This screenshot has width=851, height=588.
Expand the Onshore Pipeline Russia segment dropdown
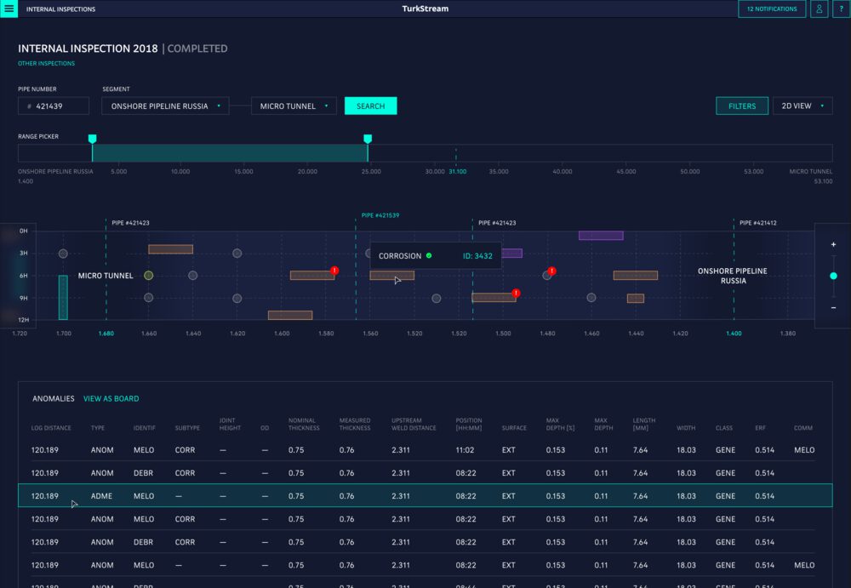(x=165, y=106)
